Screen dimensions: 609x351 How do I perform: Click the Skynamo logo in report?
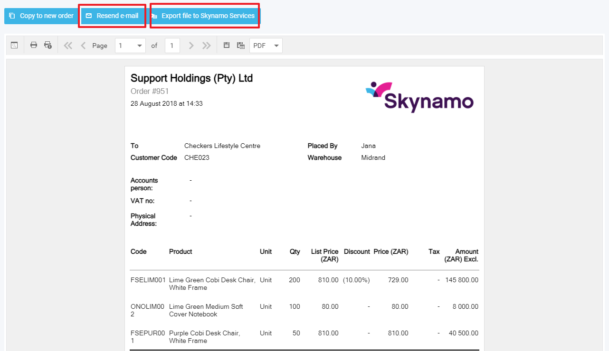(419, 97)
